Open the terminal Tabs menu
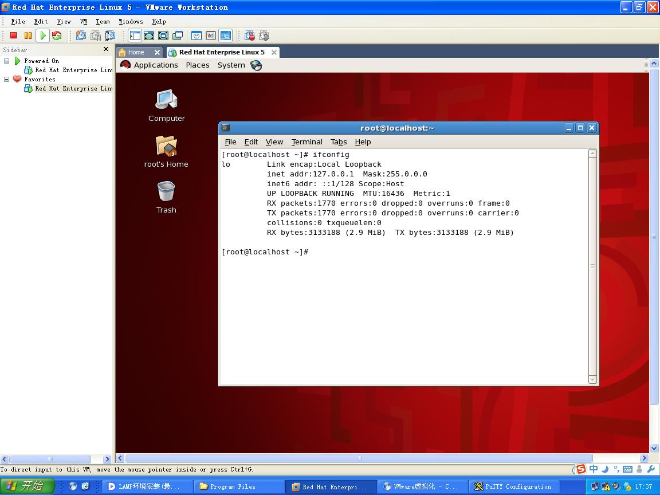 click(339, 142)
